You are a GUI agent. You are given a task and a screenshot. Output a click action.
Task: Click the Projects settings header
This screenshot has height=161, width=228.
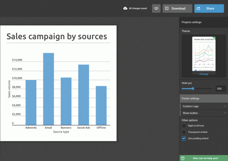(x=204, y=22)
